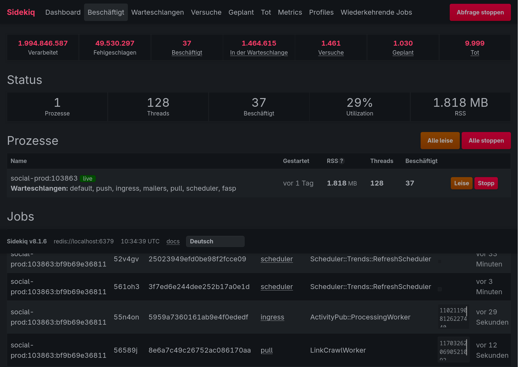The image size is (518, 367).
Task: Click JID 25023949efd0be98f2fcce09
Action: [197, 259]
